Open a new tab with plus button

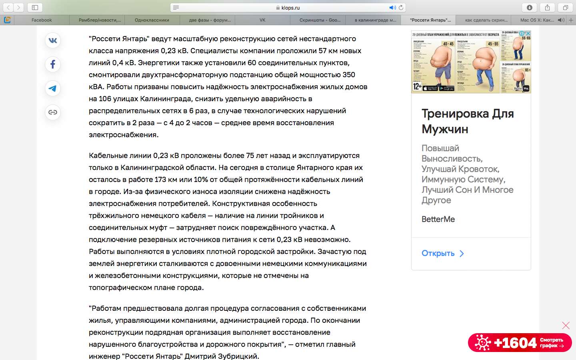[x=571, y=20]
